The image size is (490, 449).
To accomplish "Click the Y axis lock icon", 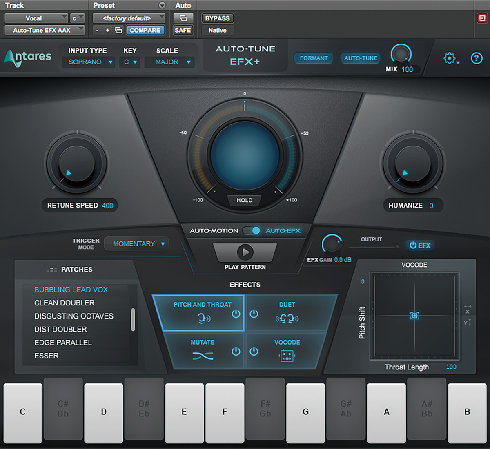I will tap(468, 322).
